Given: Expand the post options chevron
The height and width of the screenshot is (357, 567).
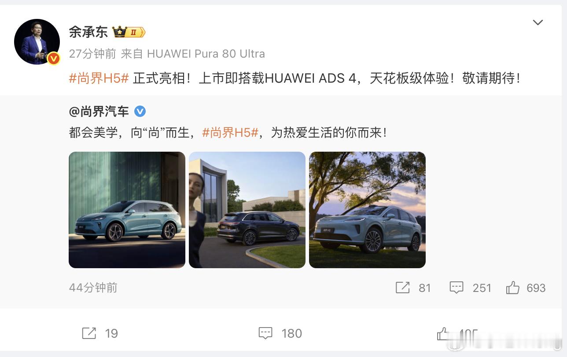Looking at the screenshot, I should tap(538, 22).
